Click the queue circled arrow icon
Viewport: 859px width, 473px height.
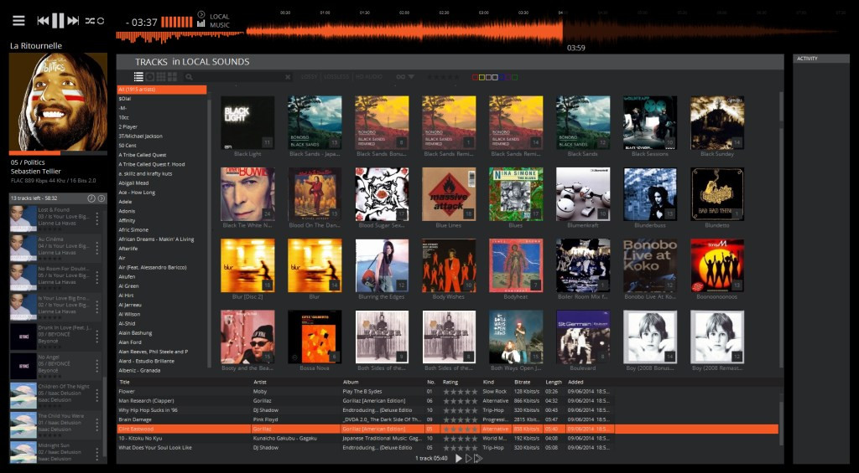click(102, 198)
